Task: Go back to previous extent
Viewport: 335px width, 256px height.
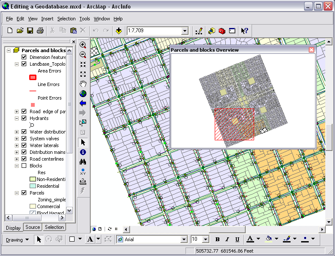Action: (x=83, y=103)
